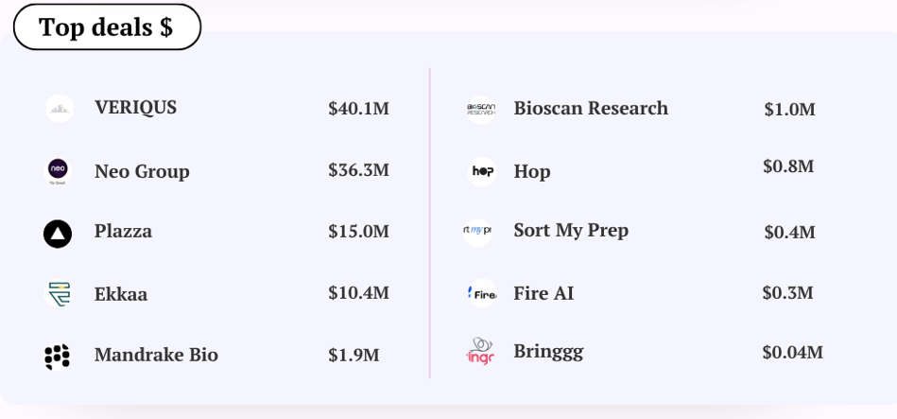Viewport: 897px width, 419px height.
Task: Click the $40.1M deal amount
Action: click(358, 108)
